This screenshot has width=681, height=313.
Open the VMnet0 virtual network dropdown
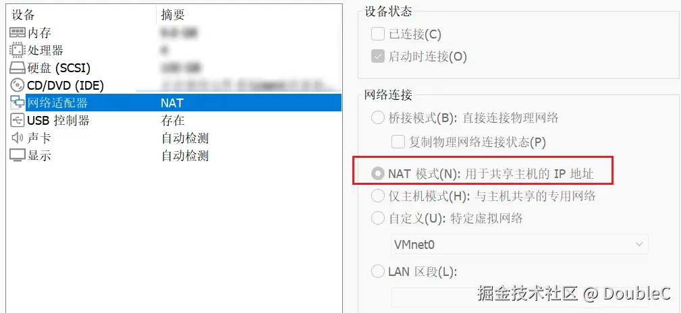(x=520, y=244)
